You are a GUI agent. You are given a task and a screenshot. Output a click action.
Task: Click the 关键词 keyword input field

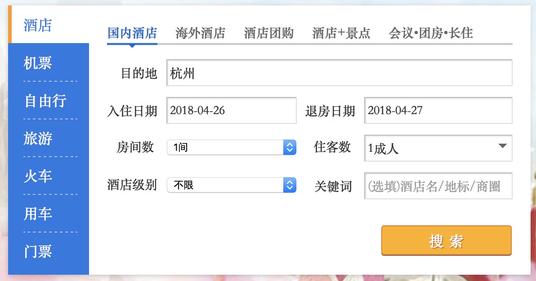tap(438, 186)
